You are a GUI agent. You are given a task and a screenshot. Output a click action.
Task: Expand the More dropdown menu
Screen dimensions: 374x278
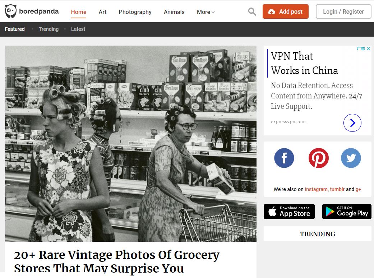pos(206,12)
